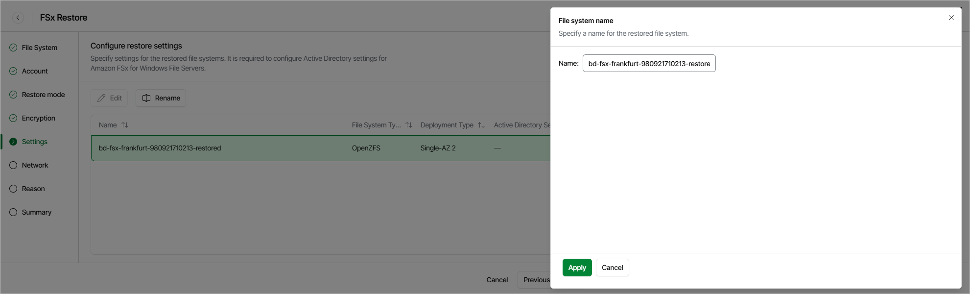
Task: Apply the new file system name
Action: click(x=577, y=268)
